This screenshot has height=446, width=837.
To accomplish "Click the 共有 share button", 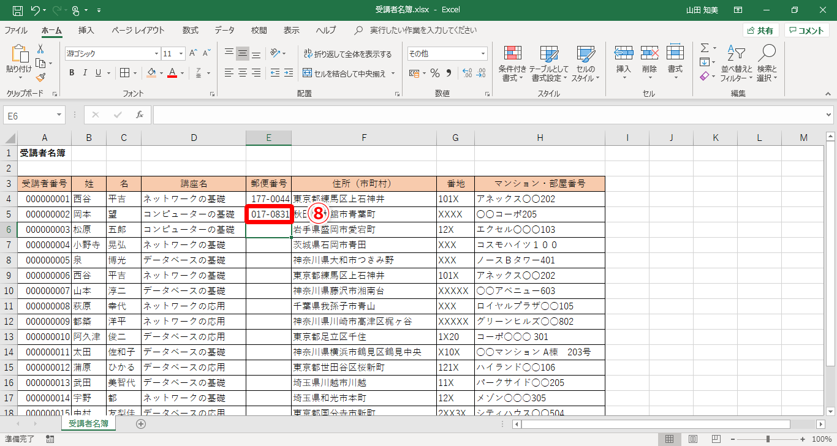I will point(760,31).
